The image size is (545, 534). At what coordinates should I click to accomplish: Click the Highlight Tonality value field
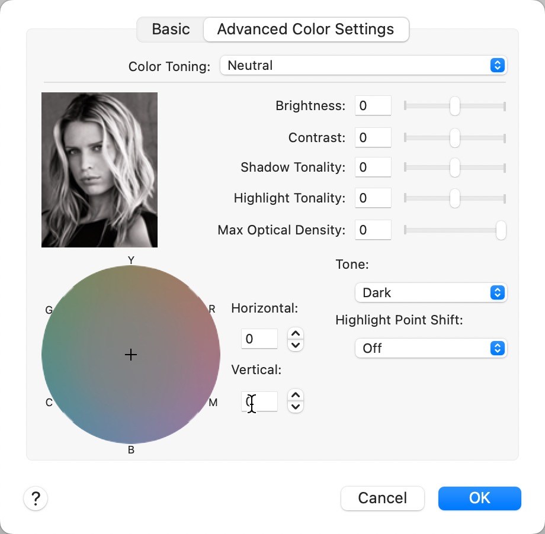coord(373,198)
